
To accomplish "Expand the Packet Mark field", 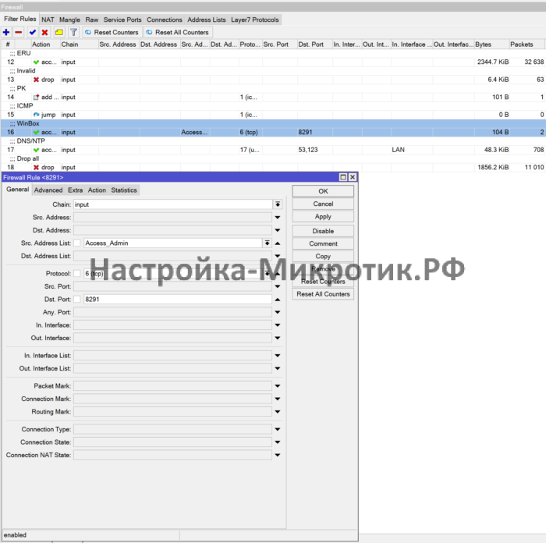I will [x=278, y=386].
